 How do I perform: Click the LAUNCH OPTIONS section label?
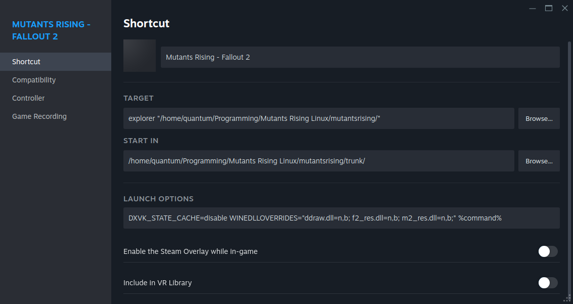click(x=158, y=199)
